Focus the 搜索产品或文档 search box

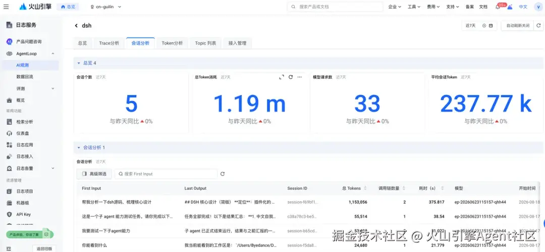(335, 7)
